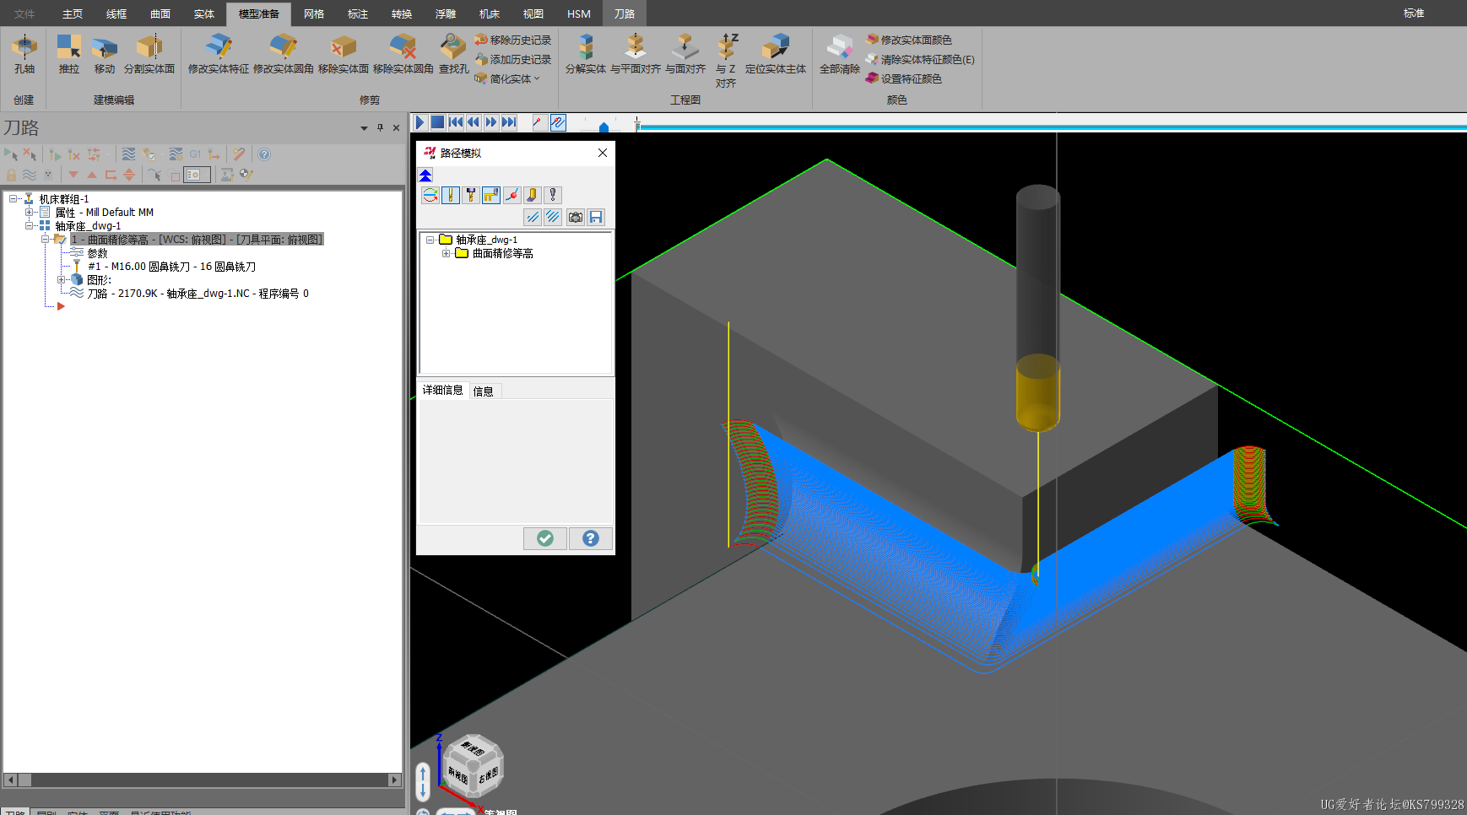Toggle show holder display in 路径模拟

471,195
